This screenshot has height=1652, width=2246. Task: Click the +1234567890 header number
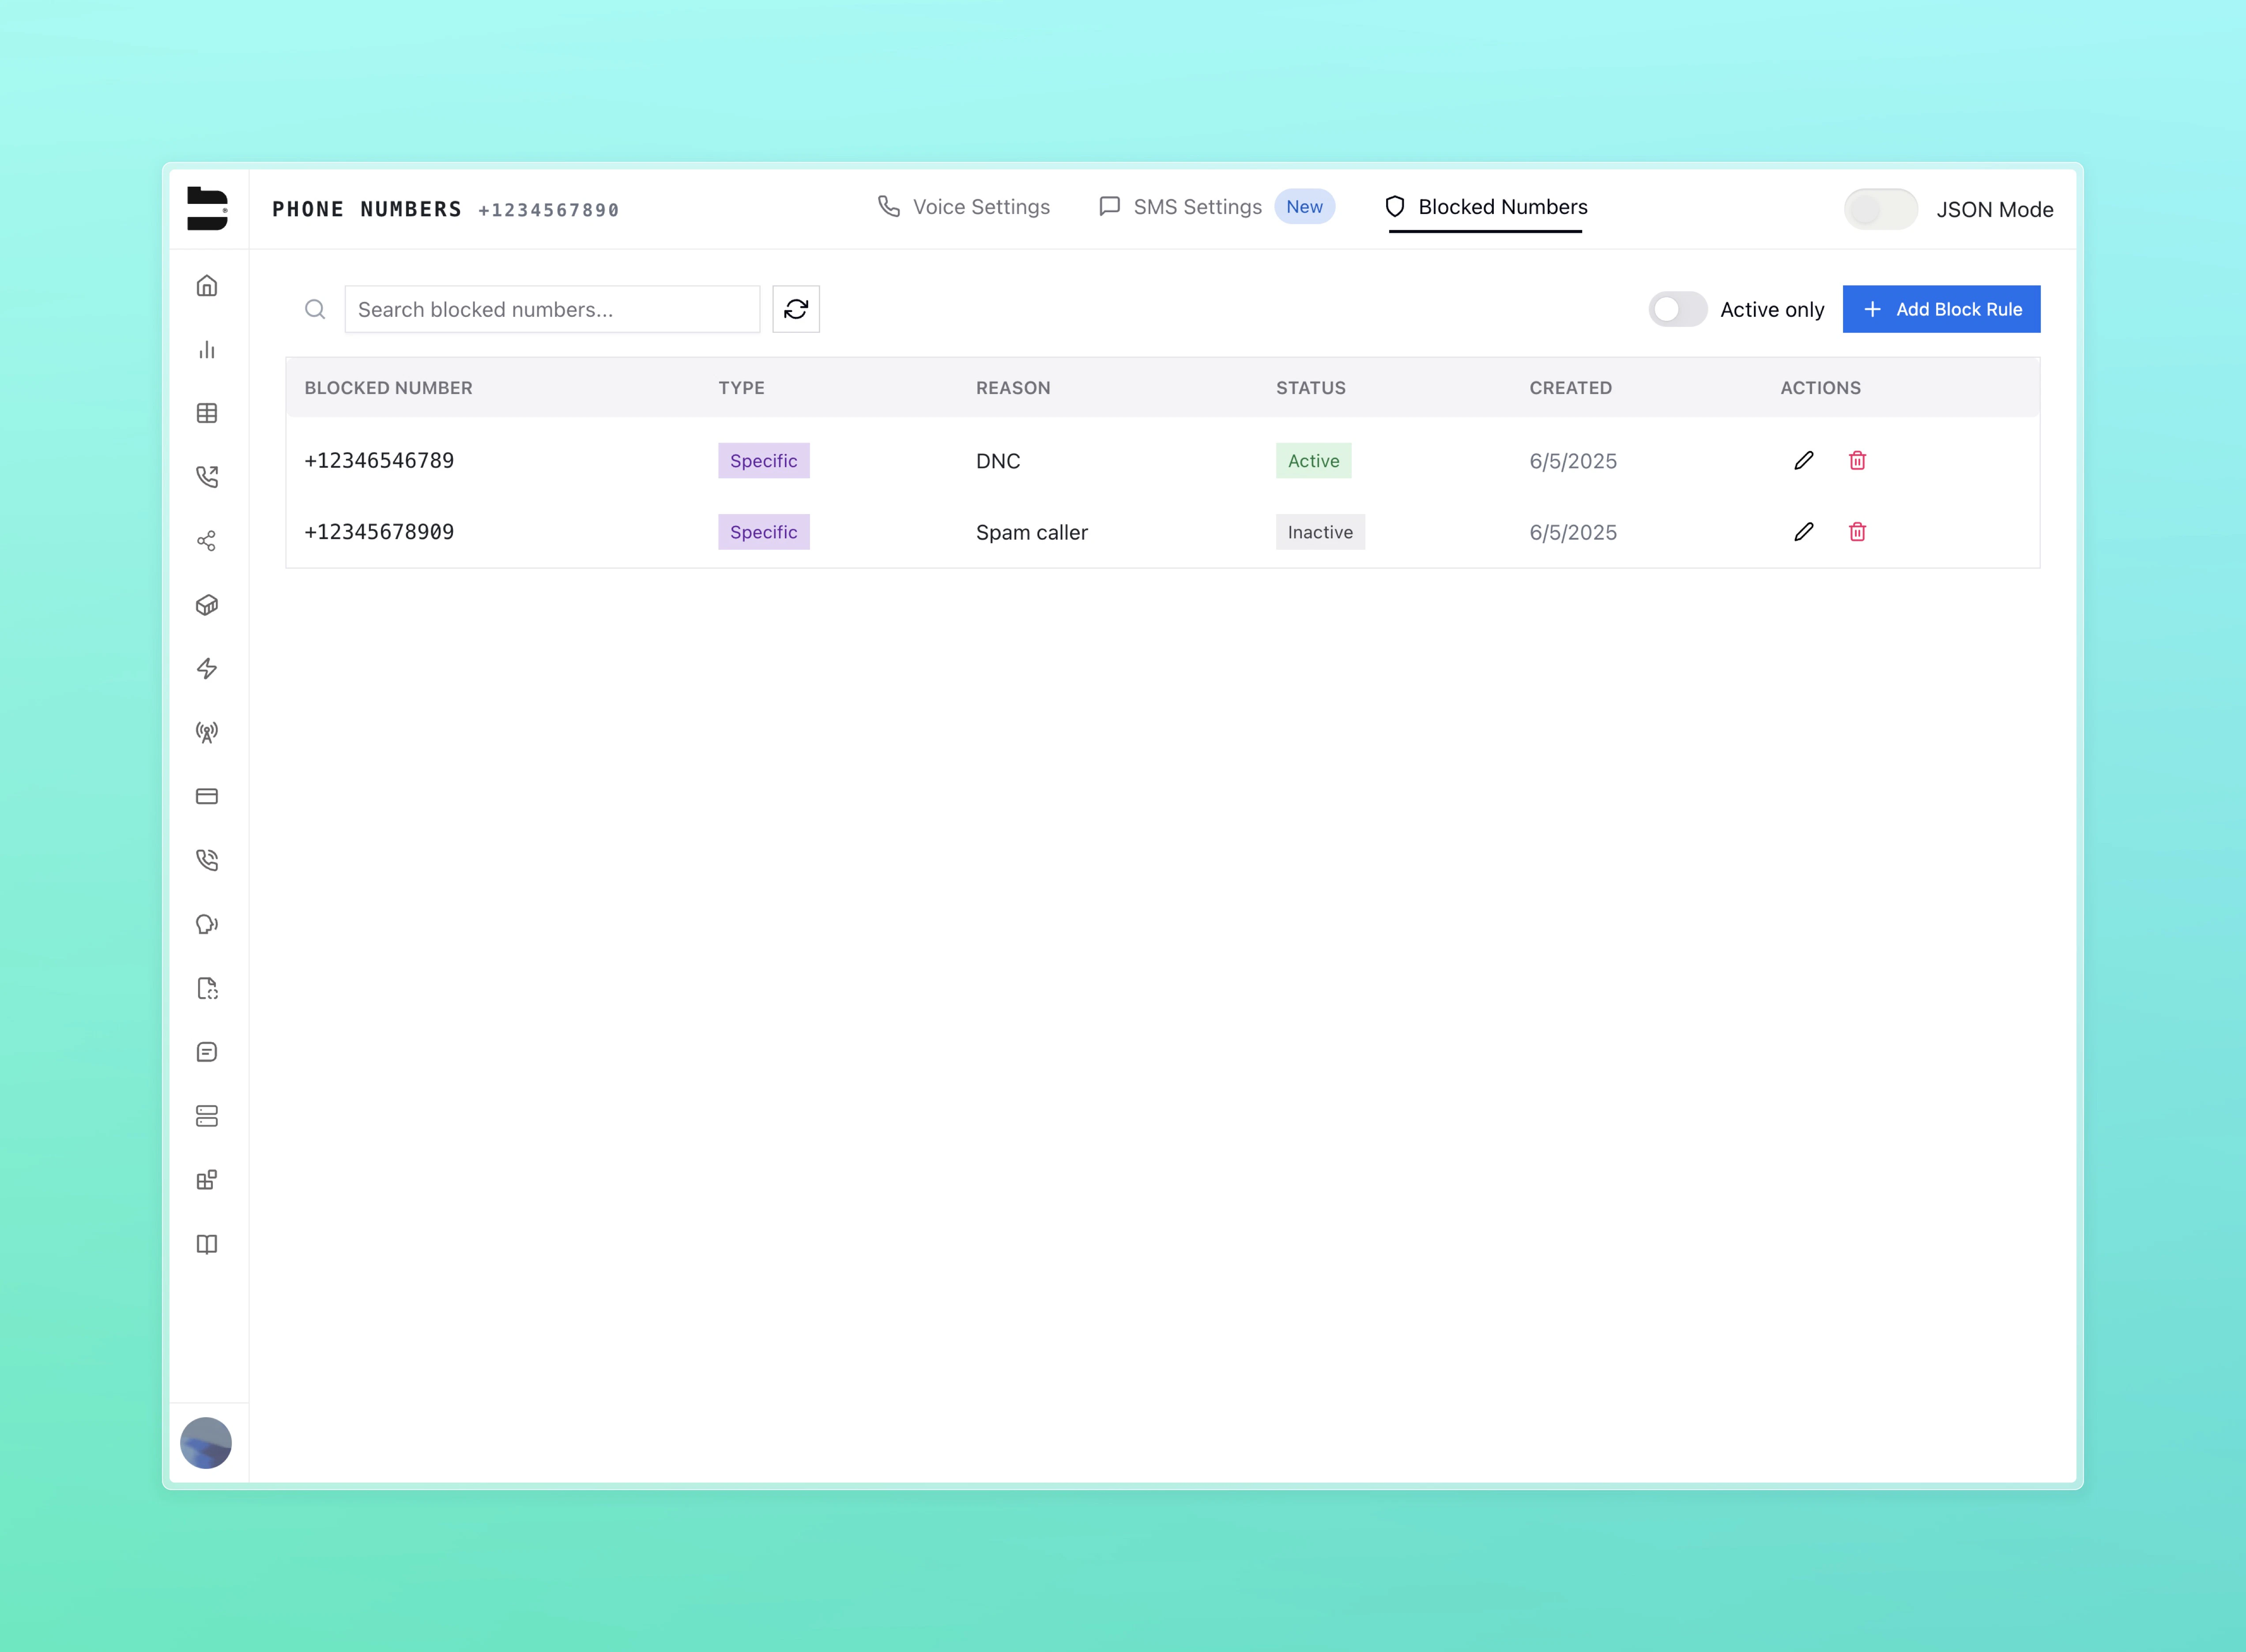click(x=548, y=210)
